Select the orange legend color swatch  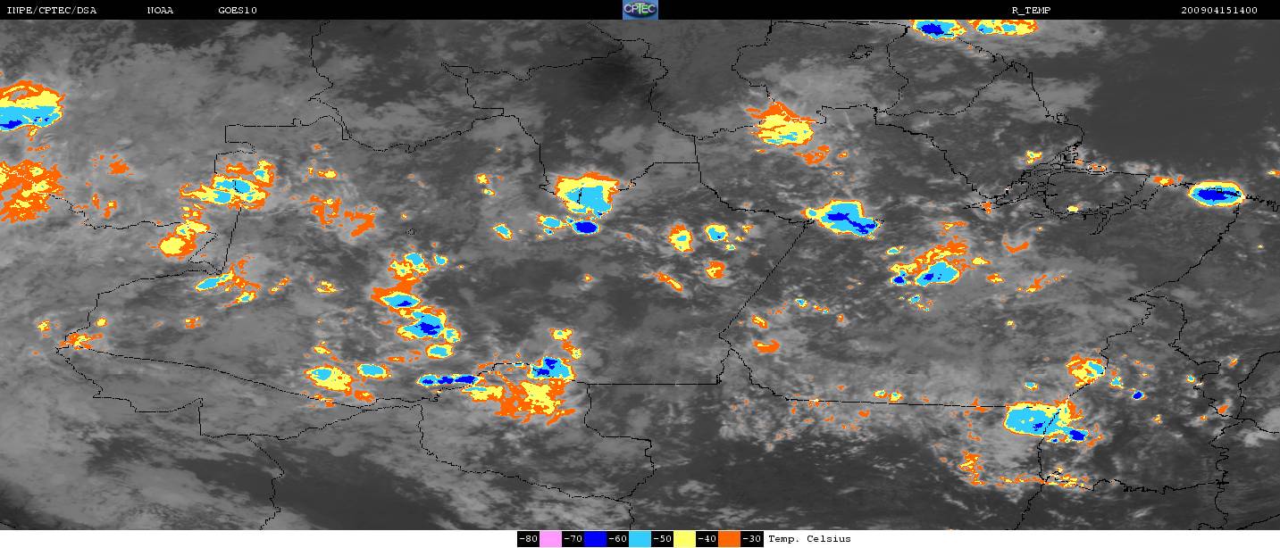[729, 539]
